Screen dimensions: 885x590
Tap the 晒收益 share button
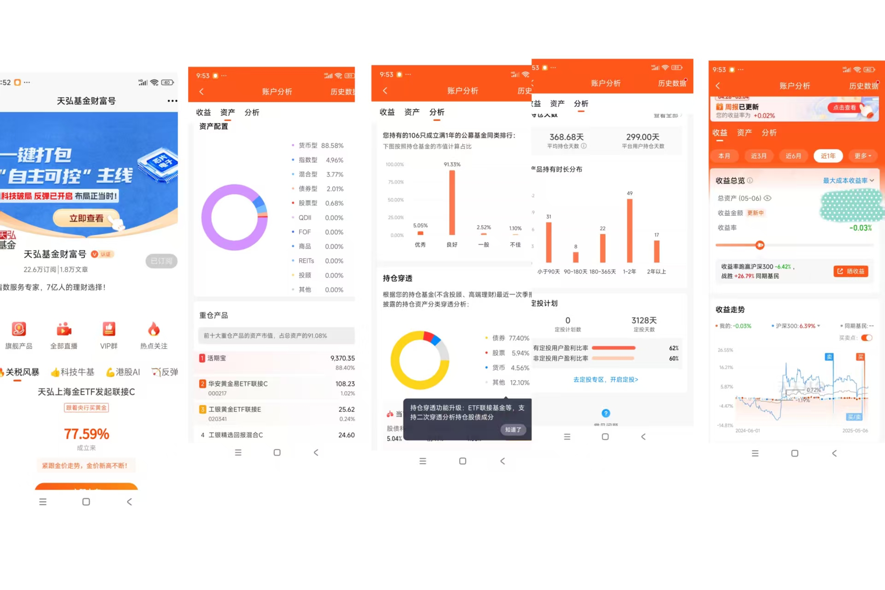click(x=851, y=271)
